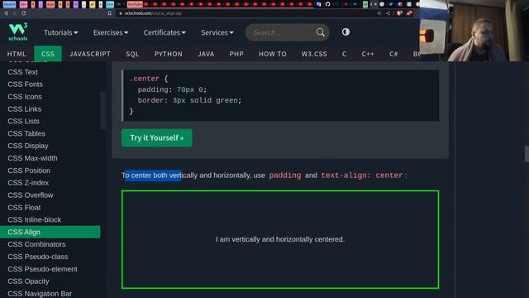This screenshot has width=529, height=298.
Task: Open CSS Combinators in sidebar
Action: pos(36,244)
